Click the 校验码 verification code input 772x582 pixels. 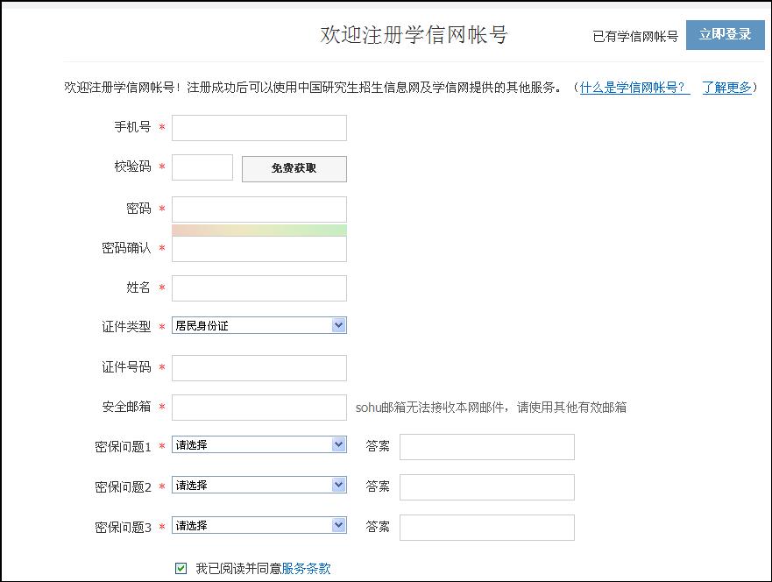tap(202, 167)
